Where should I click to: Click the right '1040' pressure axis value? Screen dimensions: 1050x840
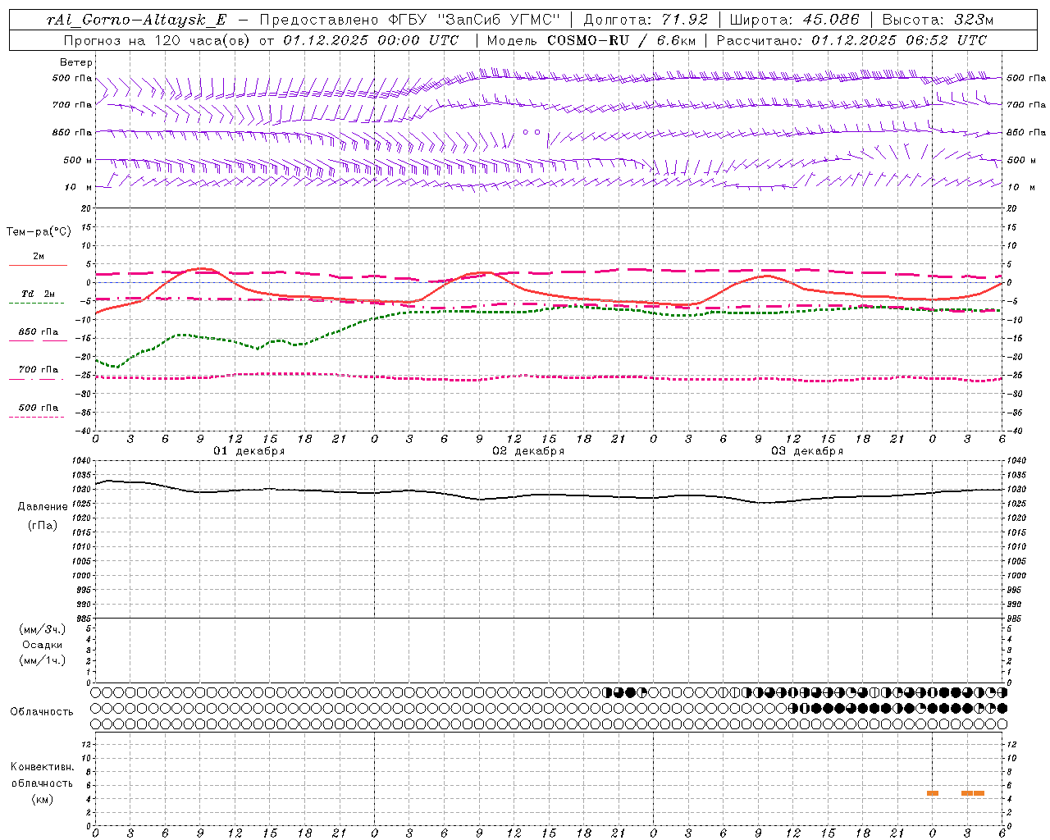tap(1016, 461)
